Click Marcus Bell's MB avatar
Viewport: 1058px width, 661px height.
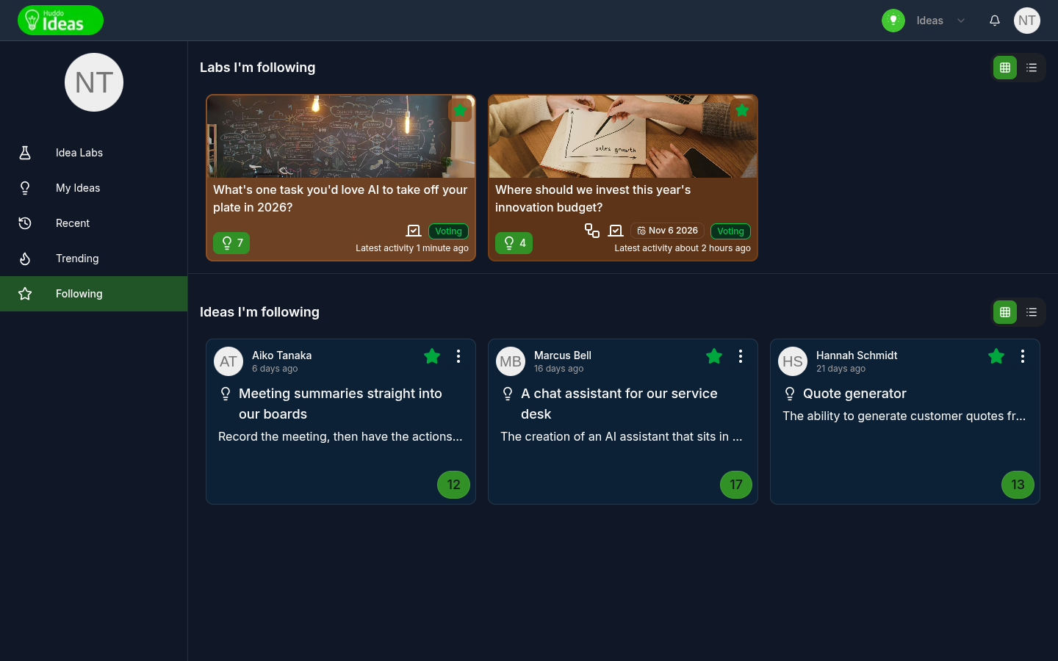pyautogui.click(x=511, y=361)
